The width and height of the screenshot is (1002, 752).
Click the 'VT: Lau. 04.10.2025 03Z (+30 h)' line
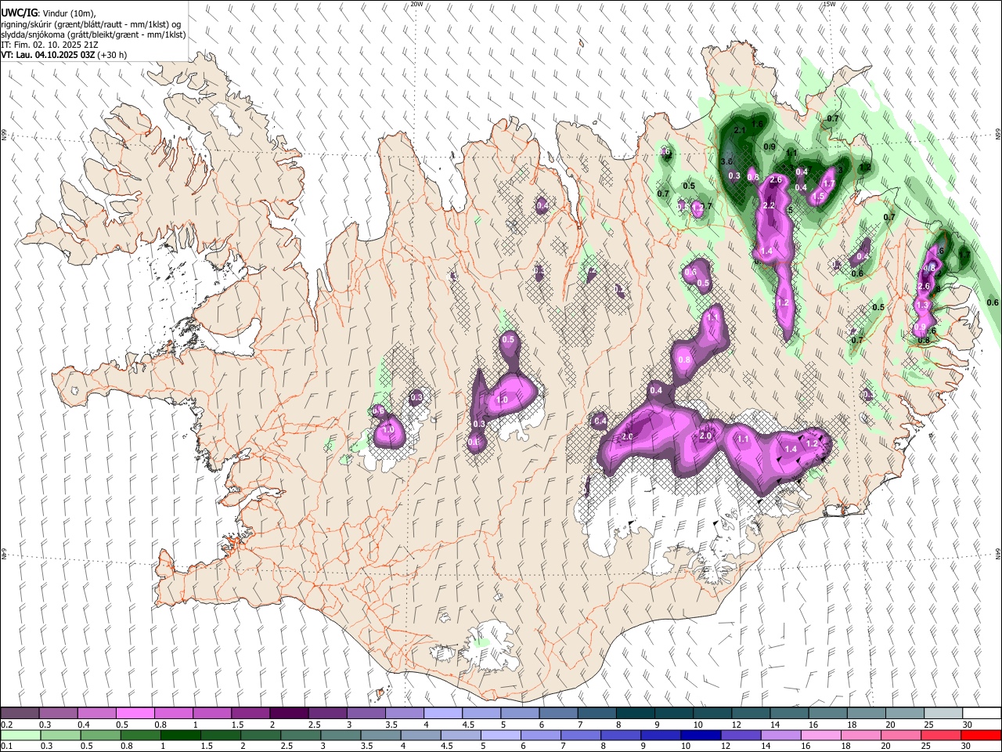click(x=64, y=55)
